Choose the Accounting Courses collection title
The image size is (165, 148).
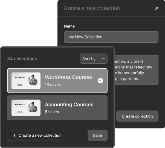tap(69, 105)
